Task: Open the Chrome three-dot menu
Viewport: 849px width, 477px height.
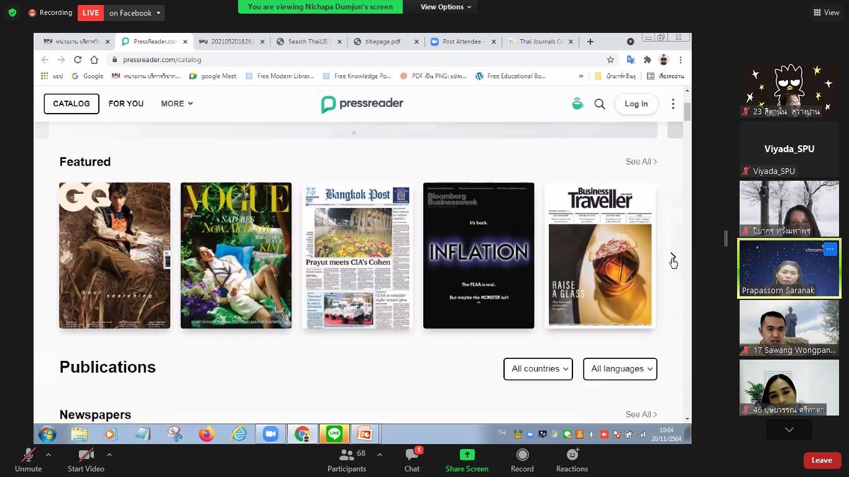Action: (x=681, y=60)
